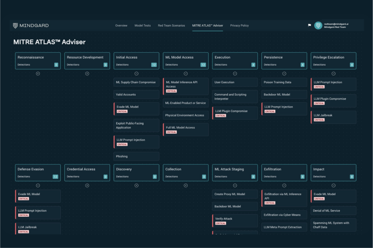Expand the Resource Development tactic list
This screenshot has width=373, height=248.
pos(87,74)
